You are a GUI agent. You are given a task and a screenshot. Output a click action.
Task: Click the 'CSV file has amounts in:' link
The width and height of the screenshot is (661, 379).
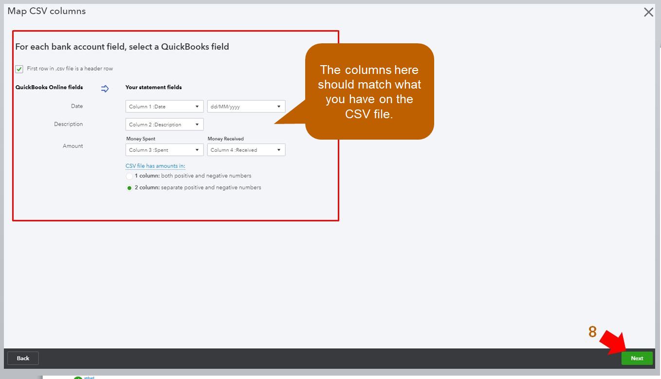[155, 166]
